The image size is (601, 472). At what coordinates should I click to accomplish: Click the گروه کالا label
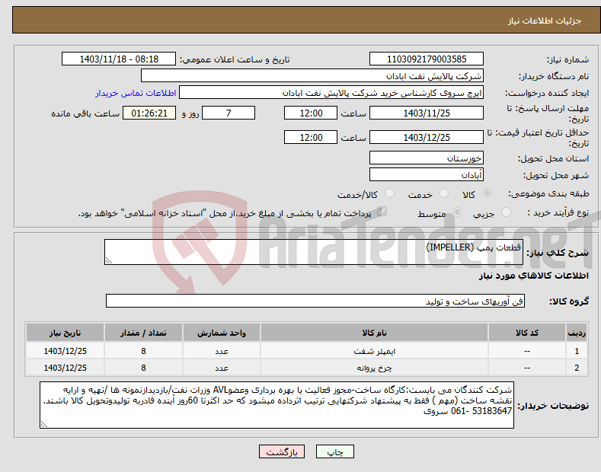tap(569, 301)
